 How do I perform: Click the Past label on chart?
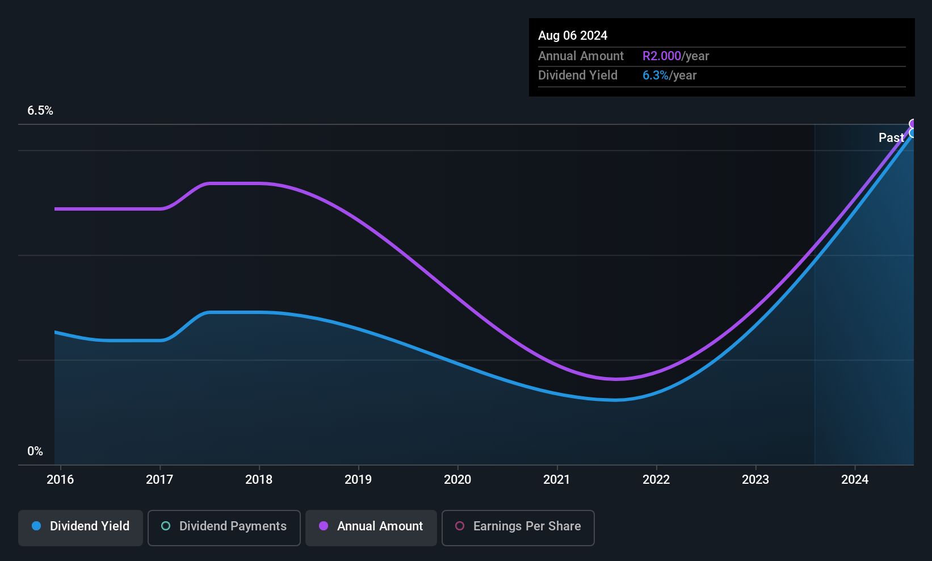point(891,138)
